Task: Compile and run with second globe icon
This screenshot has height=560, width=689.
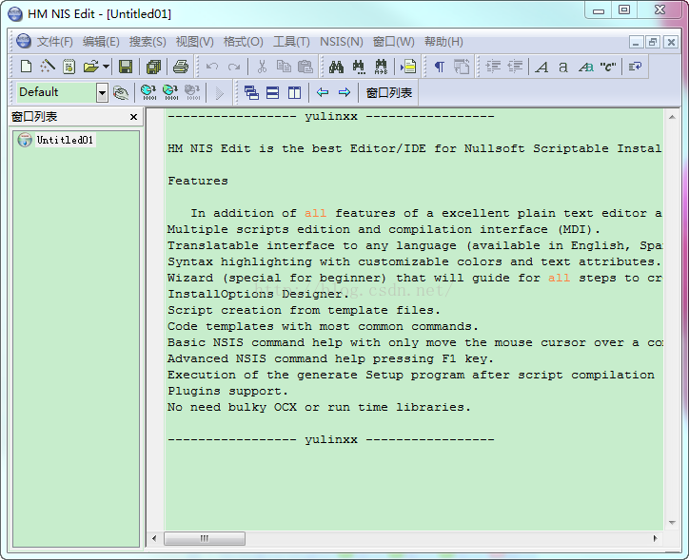Action: [170, 92]
